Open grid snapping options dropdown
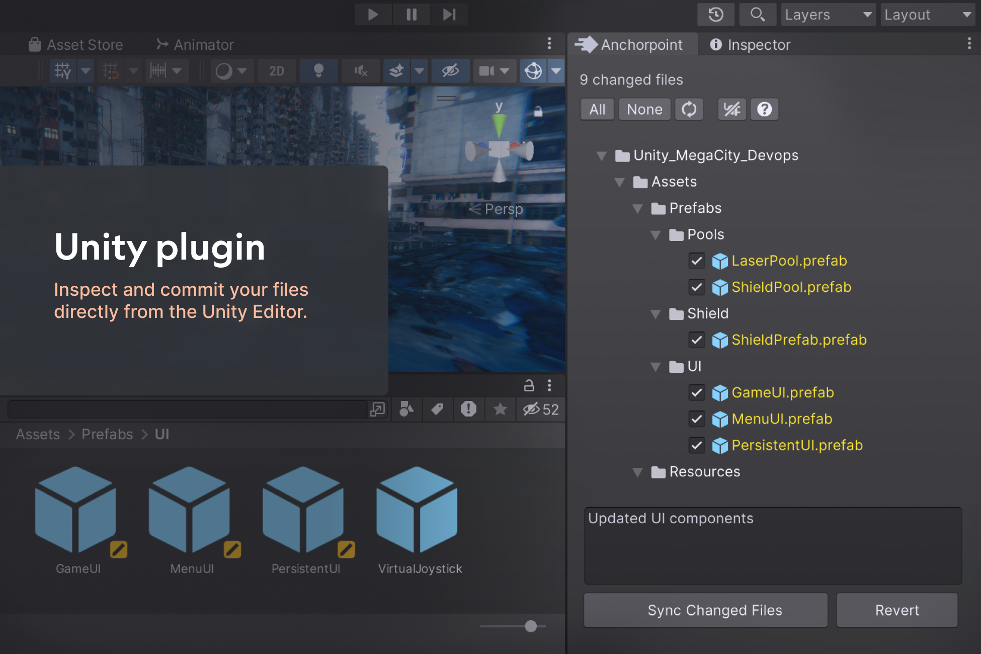The height and width of the screenshot is (654, 981). coord(86,71)
